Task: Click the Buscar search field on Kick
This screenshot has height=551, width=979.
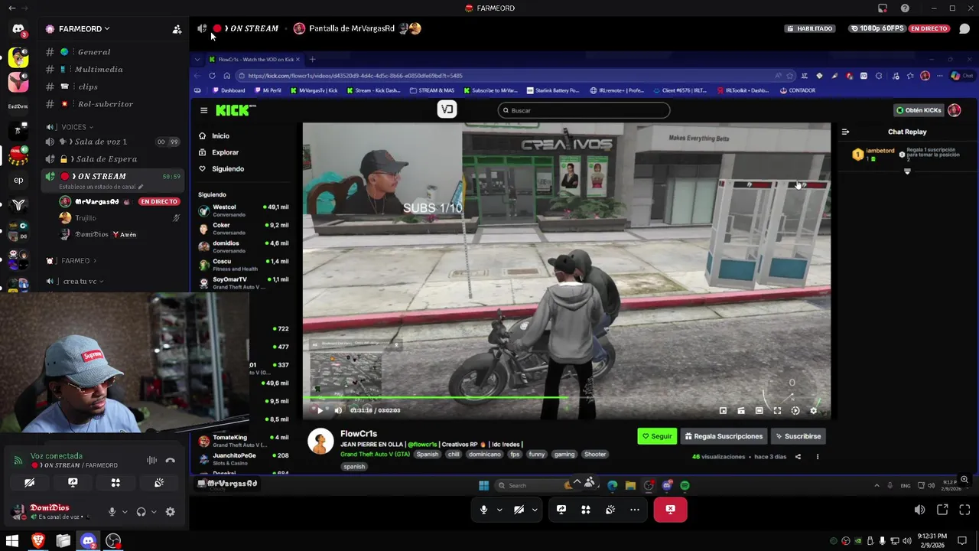Action: 584,110
